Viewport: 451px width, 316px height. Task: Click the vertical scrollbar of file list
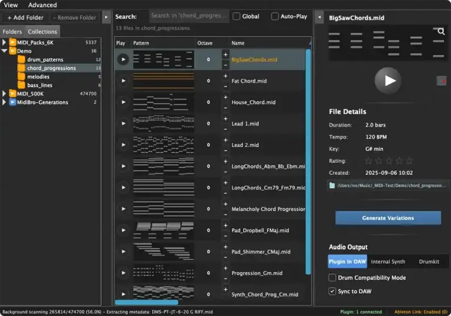tap(308, 162)
